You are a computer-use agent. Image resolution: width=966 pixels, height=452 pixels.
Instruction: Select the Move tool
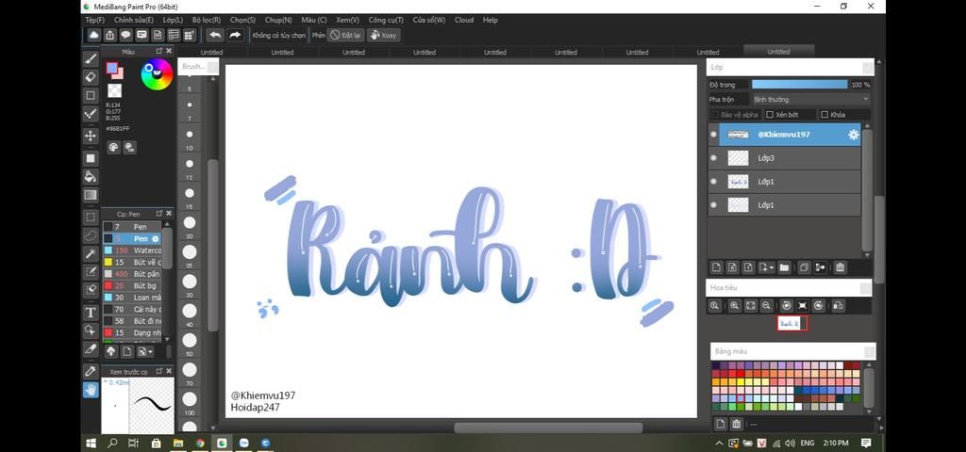(91, 136)
